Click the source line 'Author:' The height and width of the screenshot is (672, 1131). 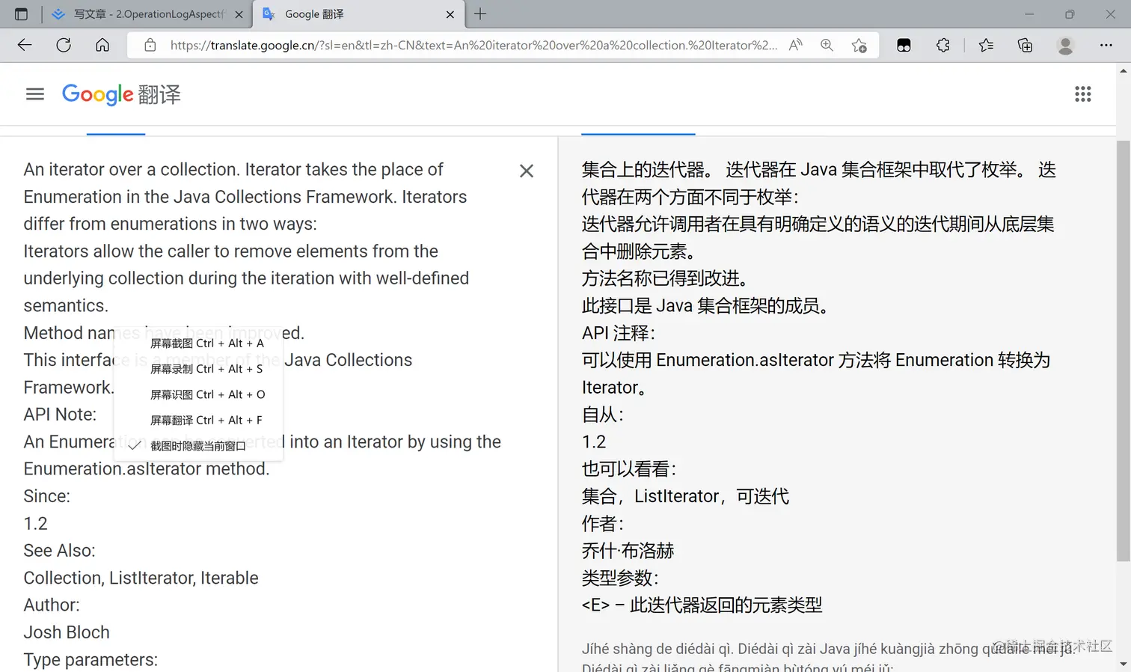pos(52,605)
